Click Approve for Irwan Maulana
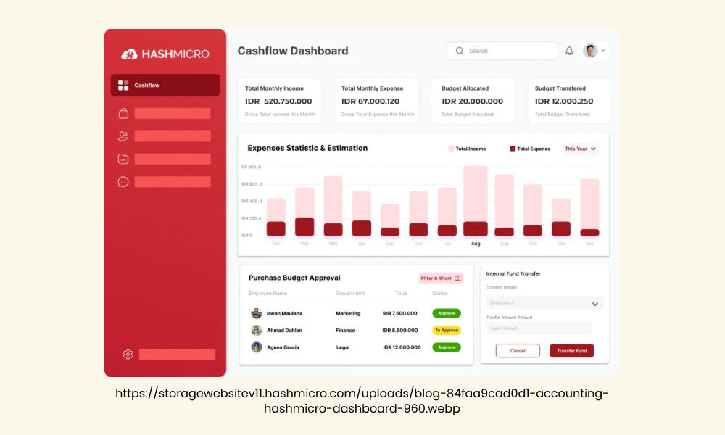The height and width of the screenshot is (435, 725). click(447, 313)
